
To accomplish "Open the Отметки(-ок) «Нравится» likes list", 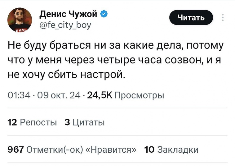I will [82, 150].
